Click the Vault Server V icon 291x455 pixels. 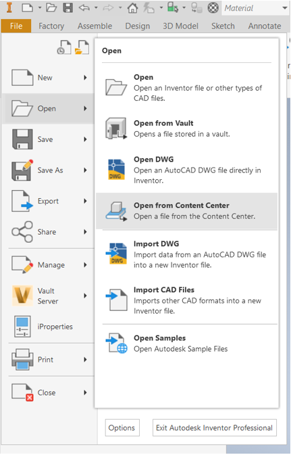22,295
